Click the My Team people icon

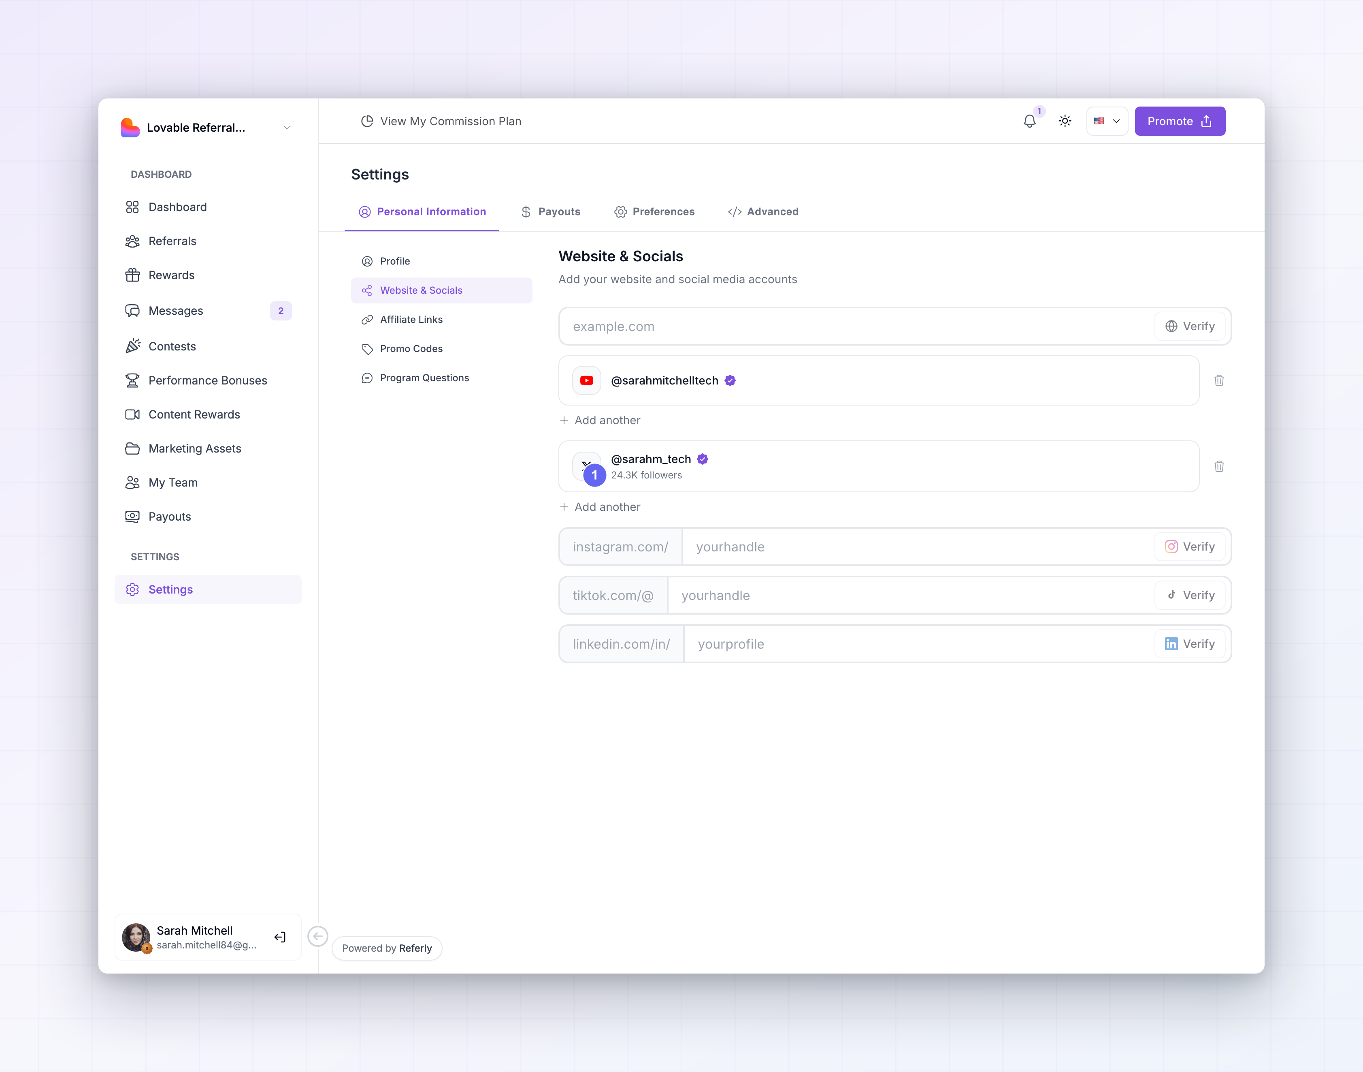pyautogui.click(x=132, y=483)
